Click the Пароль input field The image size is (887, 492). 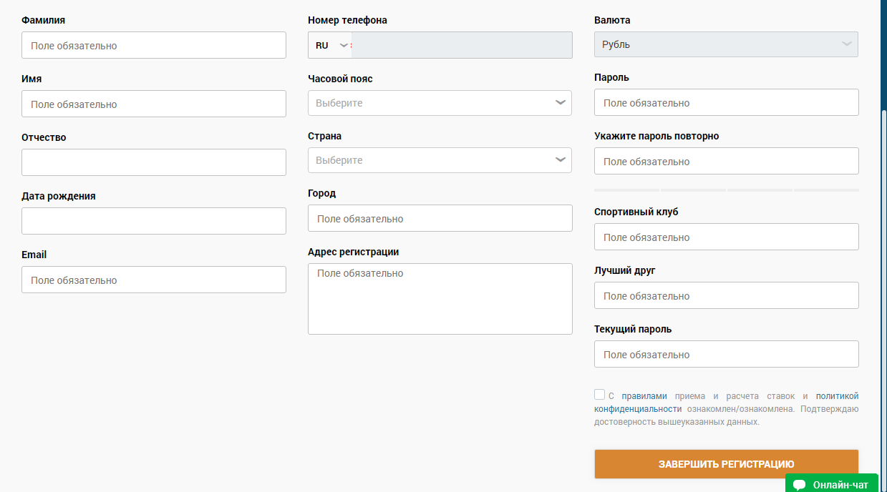coord(727,102)
